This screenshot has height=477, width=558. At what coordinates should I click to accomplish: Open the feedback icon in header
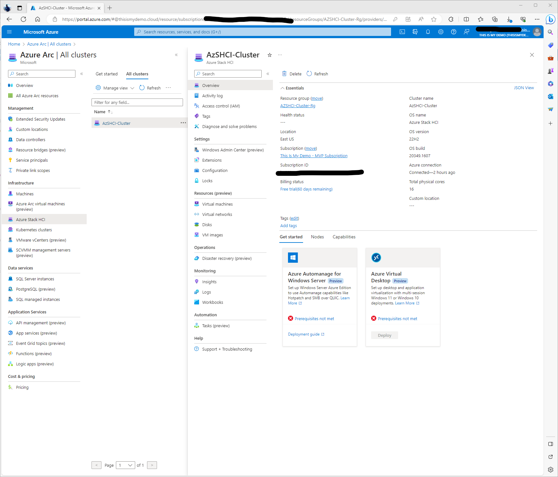[466, 32]
